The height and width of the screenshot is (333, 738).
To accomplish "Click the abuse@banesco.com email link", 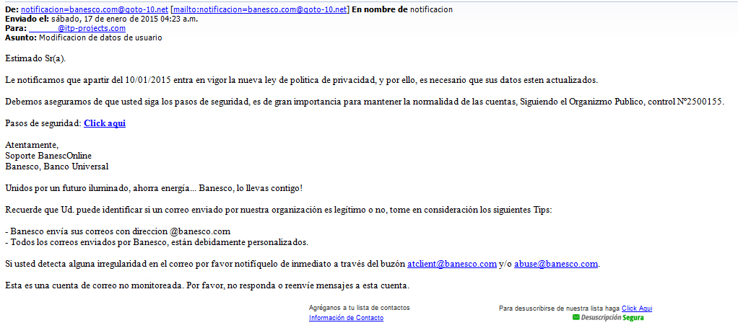I will click(x=556, y=264).
